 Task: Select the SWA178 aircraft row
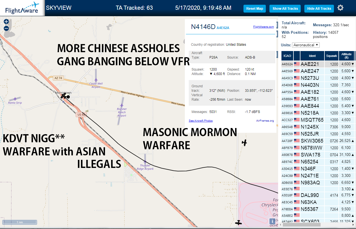(x=318, y=155)
